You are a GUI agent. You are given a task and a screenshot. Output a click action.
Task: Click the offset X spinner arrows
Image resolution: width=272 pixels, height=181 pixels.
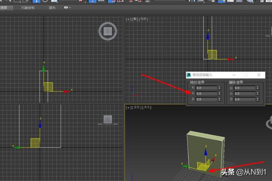258,88
